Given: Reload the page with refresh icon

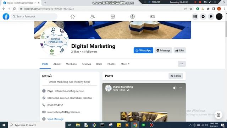Looking at the screenshot, I should [x=14, y=9].
